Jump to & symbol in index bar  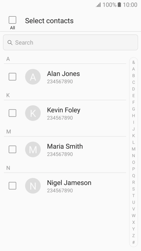pyautogui.click(x=133, y=62)
